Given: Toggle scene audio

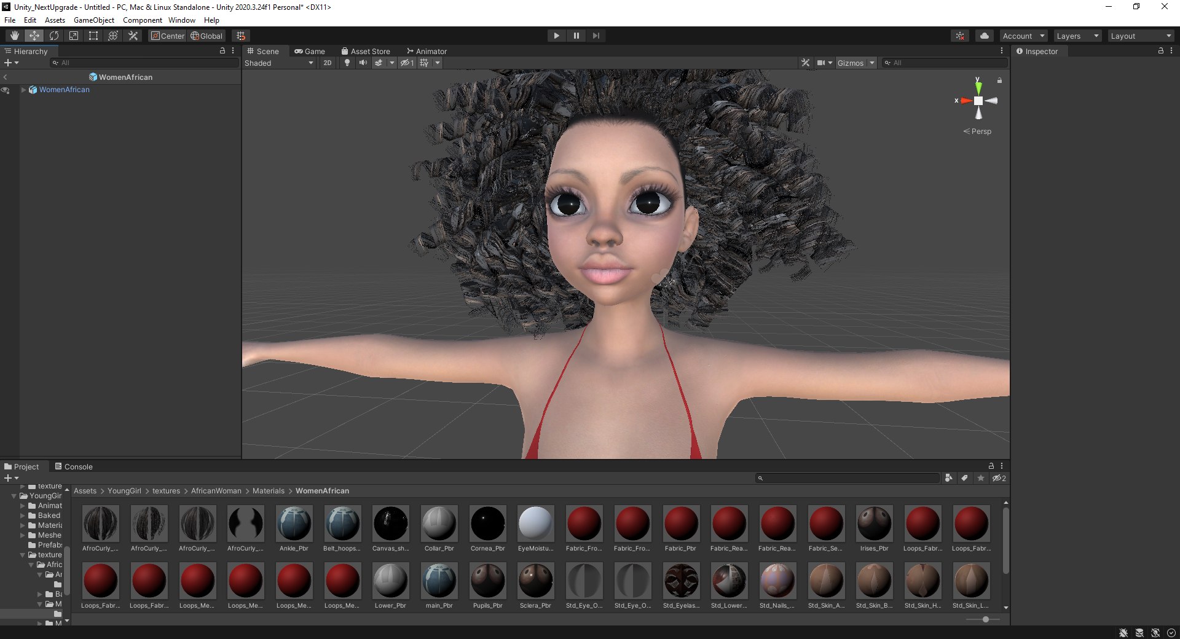Looking at the screenshot, I should coord(363,63).
